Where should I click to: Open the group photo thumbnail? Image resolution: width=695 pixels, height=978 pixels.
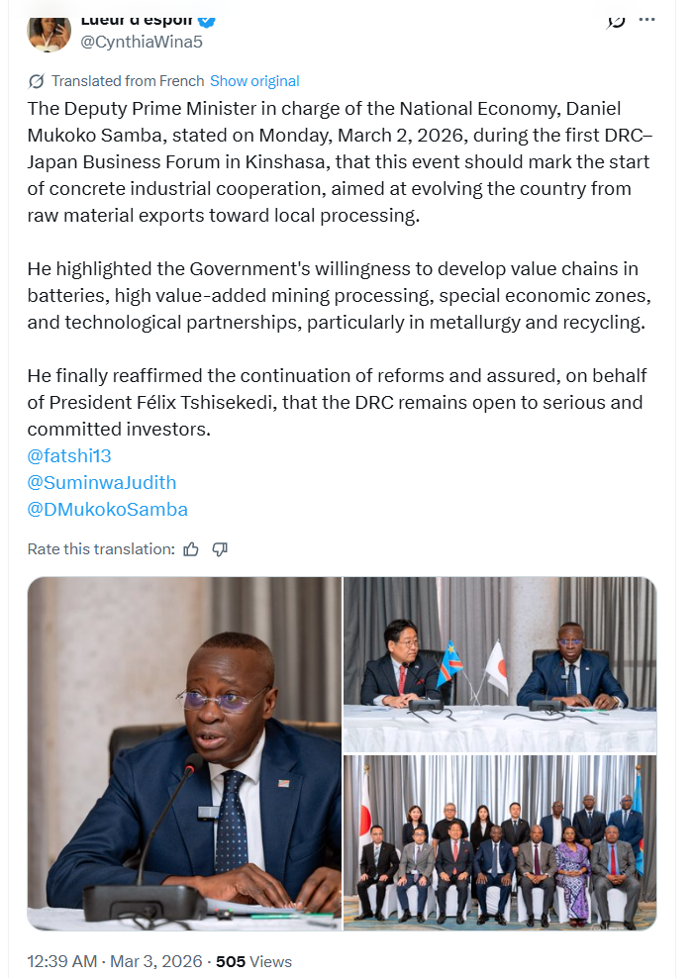499,842
